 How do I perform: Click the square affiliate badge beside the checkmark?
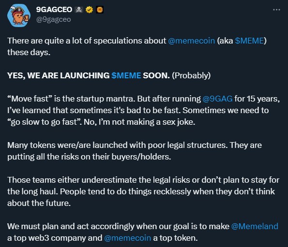(x=100, y=10)
